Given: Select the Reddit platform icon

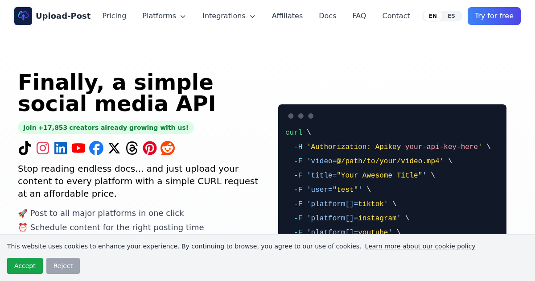Looking at the screenshot, I should [x=168, y=148].
